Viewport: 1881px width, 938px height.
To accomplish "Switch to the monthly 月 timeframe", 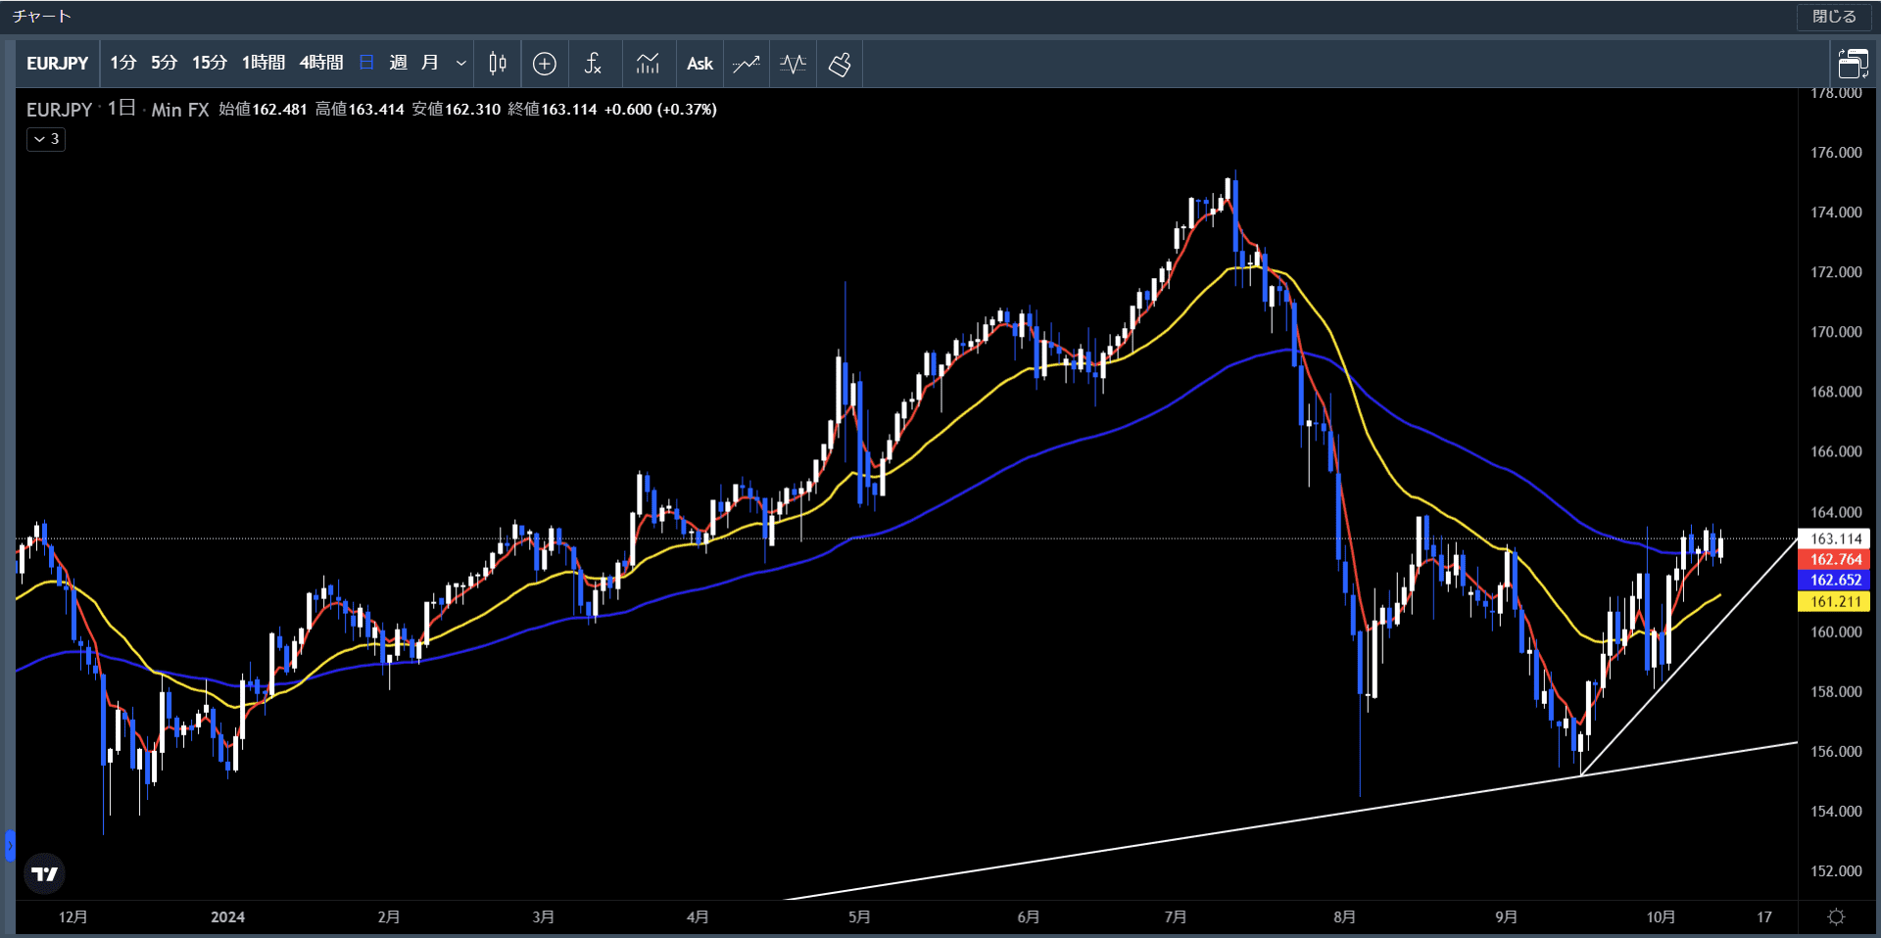I will coord(429,64).
